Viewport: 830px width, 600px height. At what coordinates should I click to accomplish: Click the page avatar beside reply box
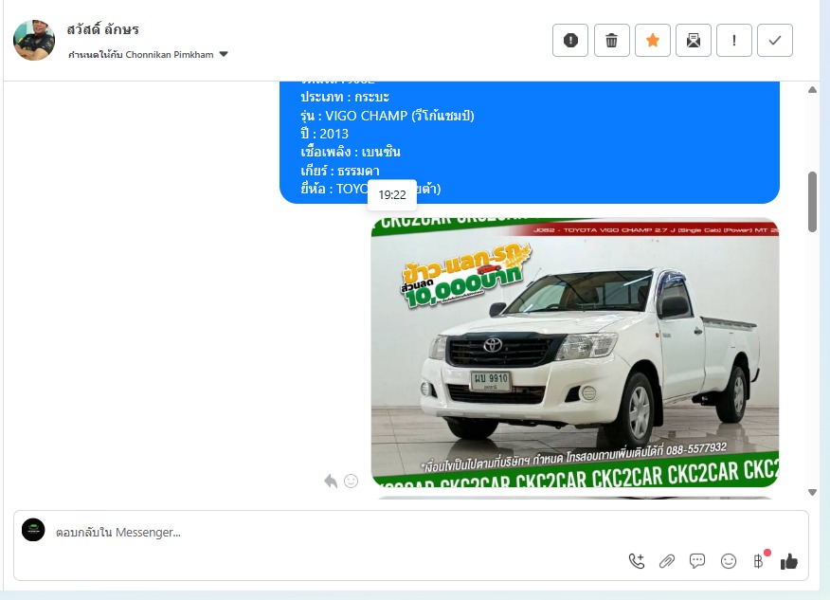point(33,530)
